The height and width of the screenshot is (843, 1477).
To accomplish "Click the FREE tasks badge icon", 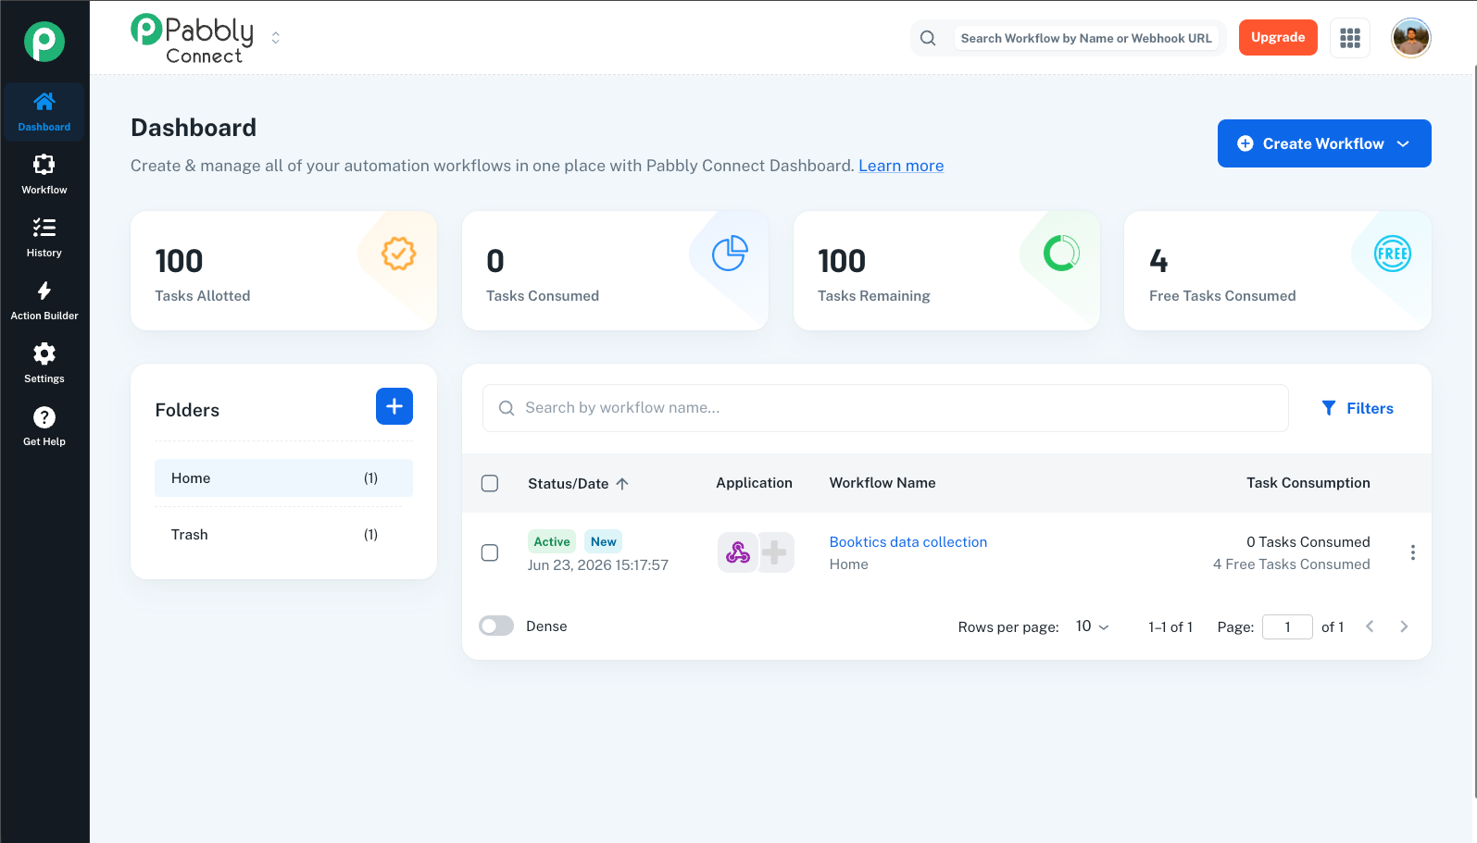I will 1392,254.
